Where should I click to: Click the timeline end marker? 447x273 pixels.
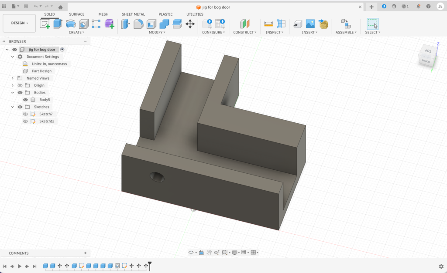click(x=150, y=264)
